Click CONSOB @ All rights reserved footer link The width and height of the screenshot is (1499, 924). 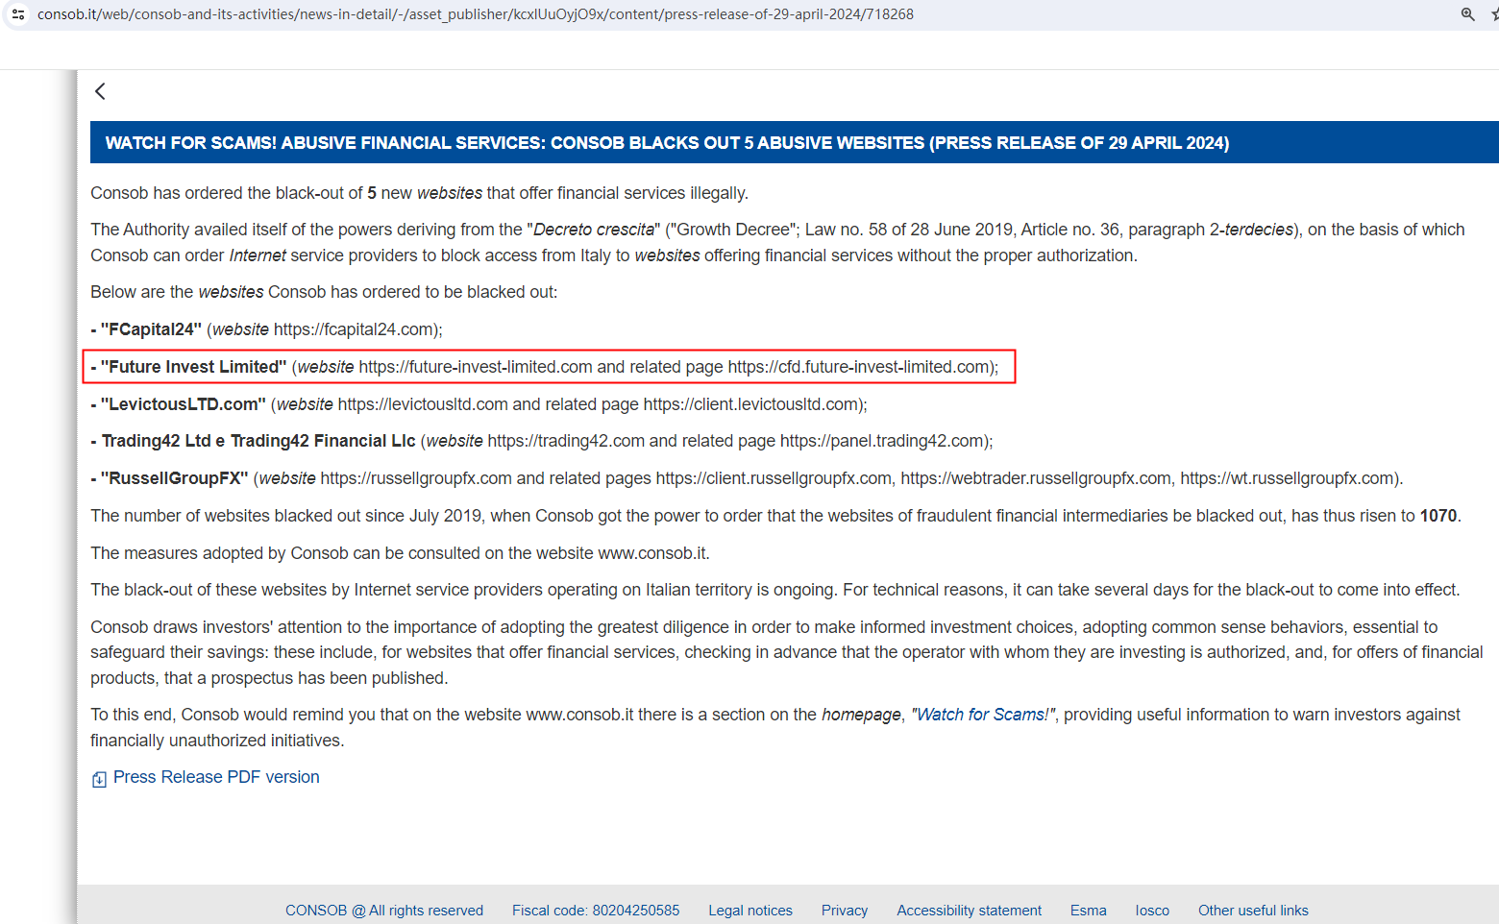click(x=383, y=911)
